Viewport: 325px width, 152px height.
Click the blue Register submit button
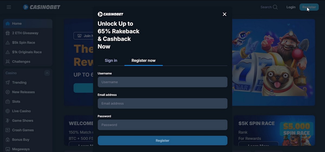pos(162,141)
